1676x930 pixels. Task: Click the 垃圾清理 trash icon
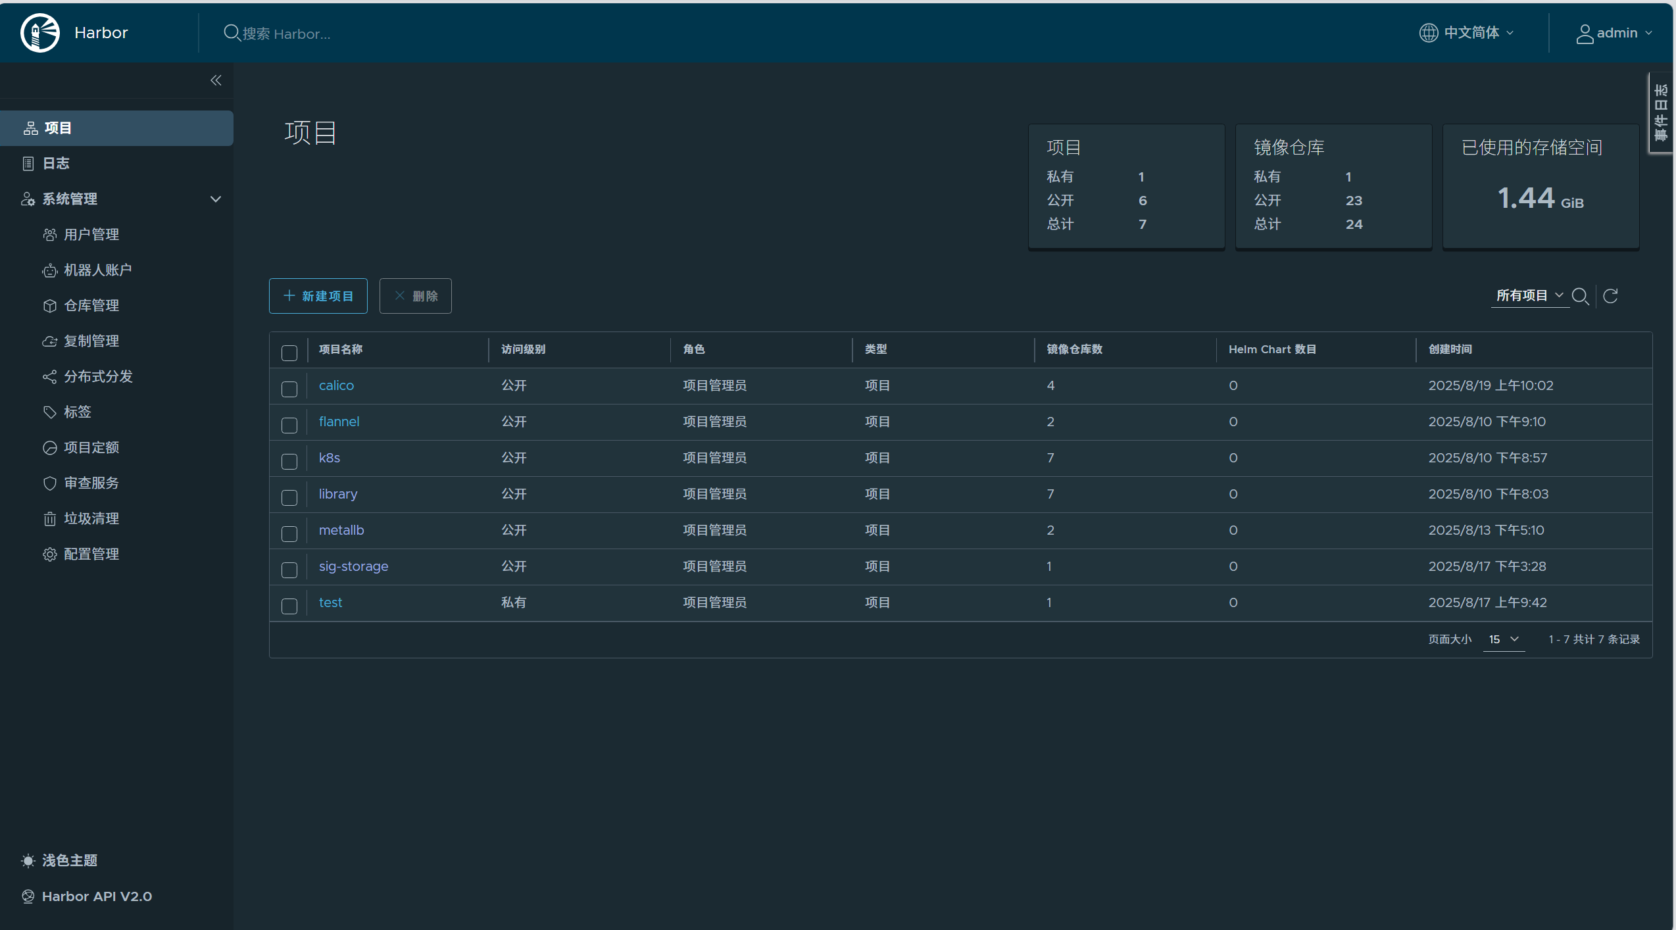[50, 519]
